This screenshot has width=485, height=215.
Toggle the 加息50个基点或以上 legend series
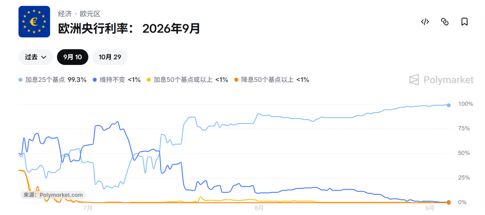[x=187, y=80]
